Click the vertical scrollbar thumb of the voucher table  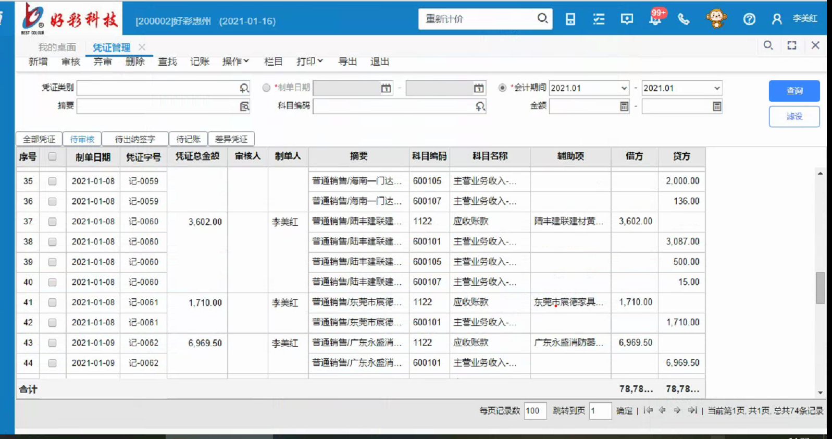820,287
